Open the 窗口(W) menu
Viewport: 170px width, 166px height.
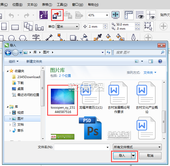pos(78,5)
